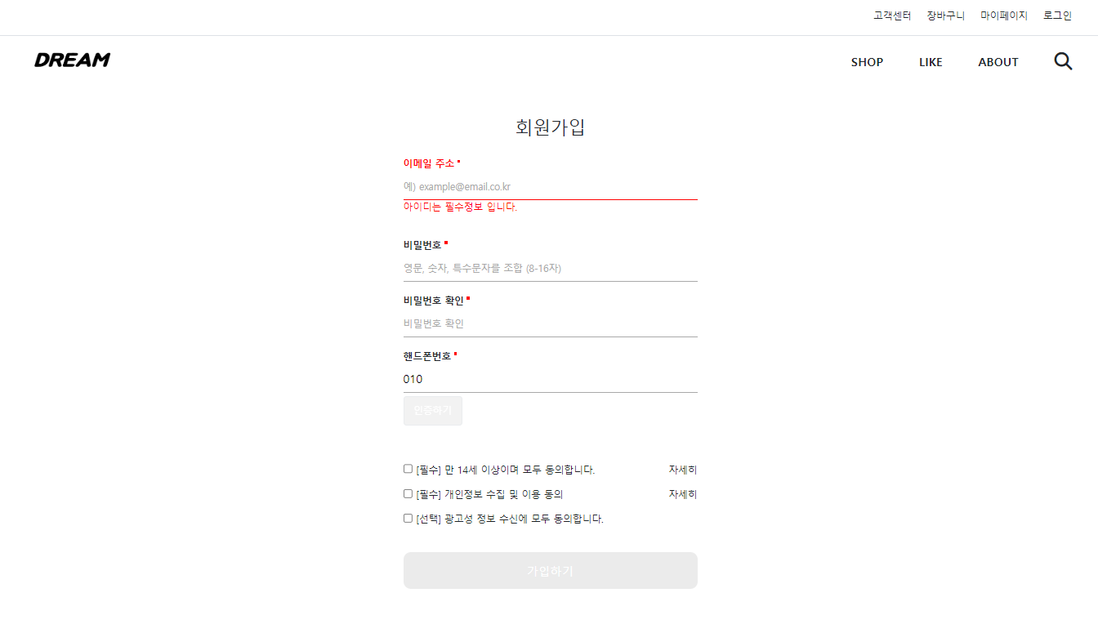Visit 마이페이지 in the top bar

(1004, 15)
